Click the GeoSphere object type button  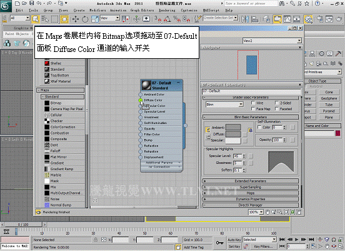329,98
